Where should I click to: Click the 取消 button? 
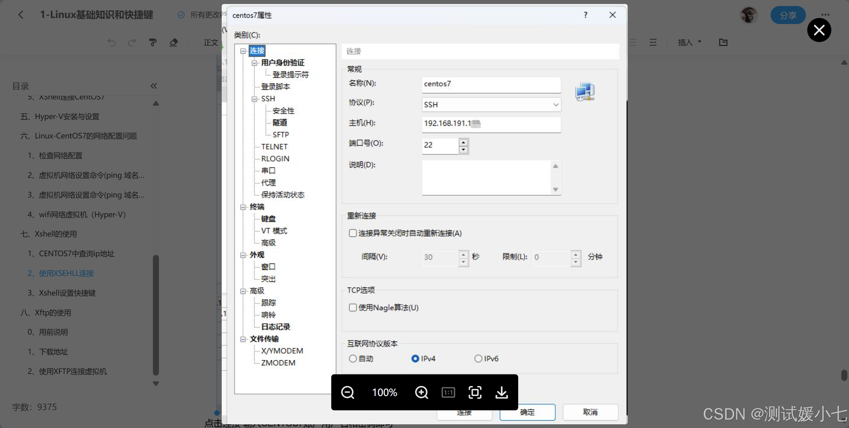[590, 412]
